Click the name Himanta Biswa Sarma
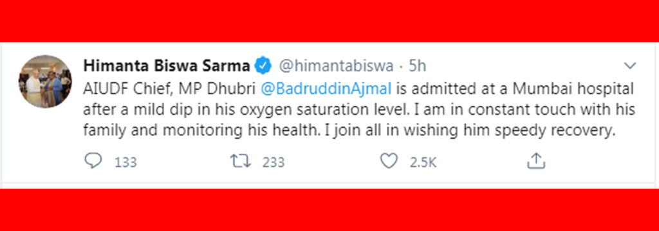This screenshot has width=659, height=231. click(x=167, y=66)
